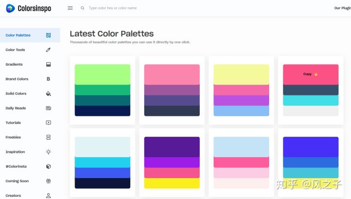
Task: Open the Color Tools pen icon
Action: [48, 50]
